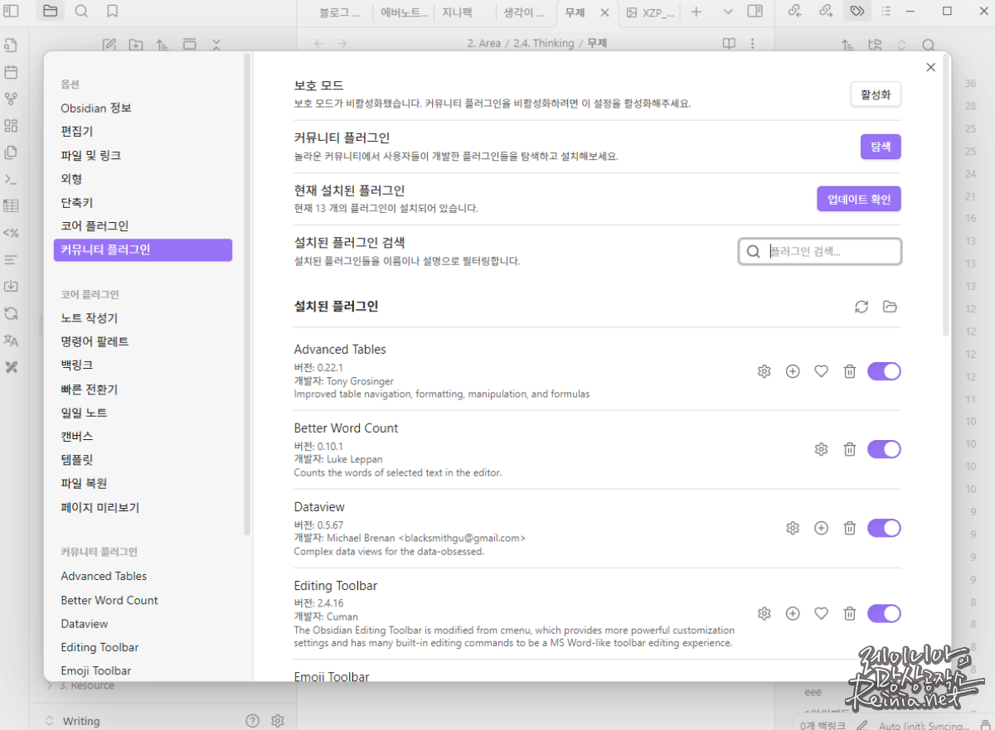Open the bookmarks pane icon

(x=112, y=12)
